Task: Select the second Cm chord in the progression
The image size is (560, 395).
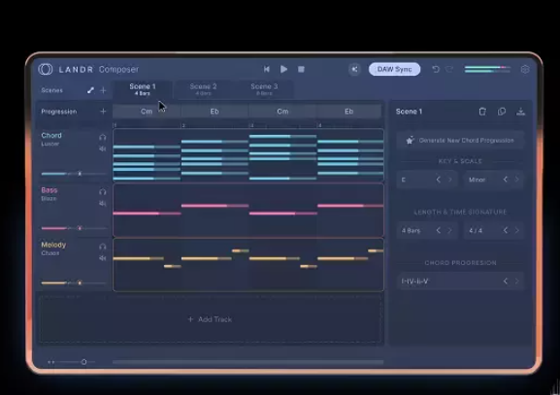Action: 282,112
